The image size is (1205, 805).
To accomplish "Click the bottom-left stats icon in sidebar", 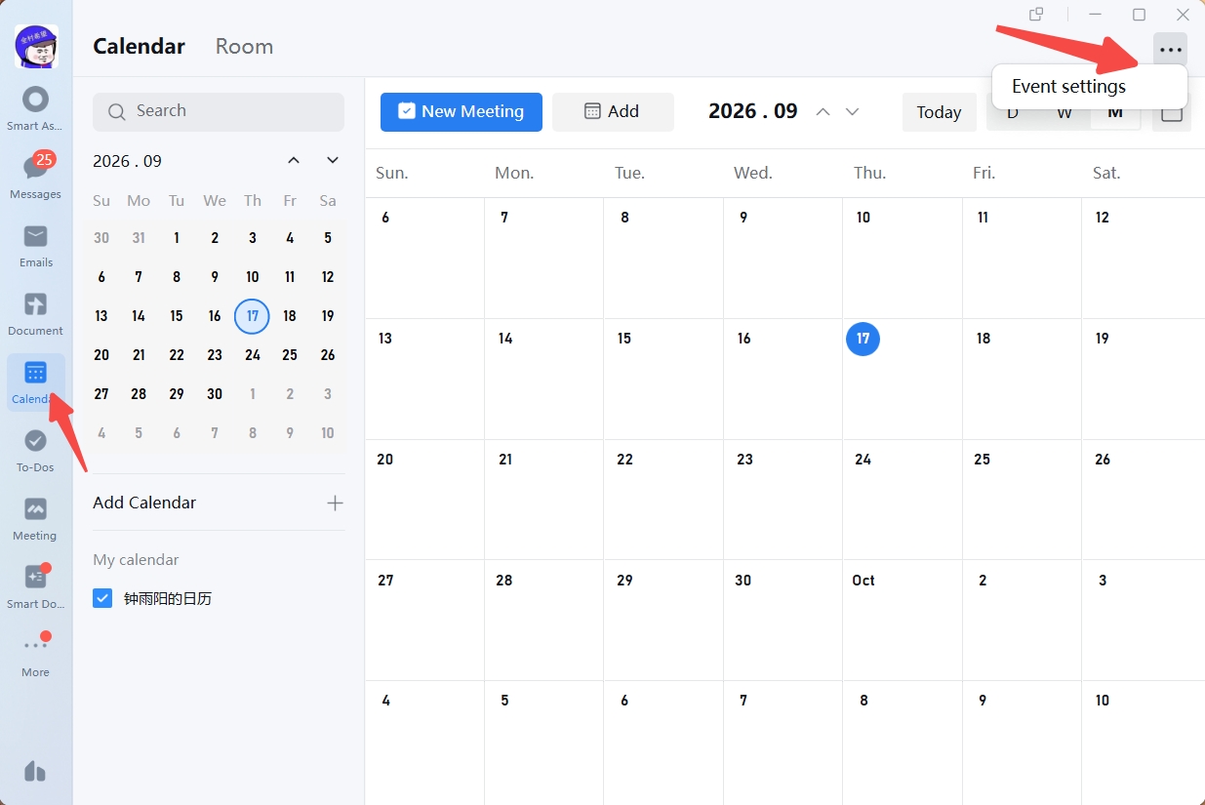I will [35, 771].
